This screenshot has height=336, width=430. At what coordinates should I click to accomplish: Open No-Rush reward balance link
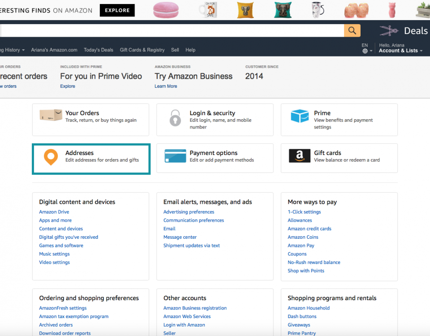tap(314, 262)
